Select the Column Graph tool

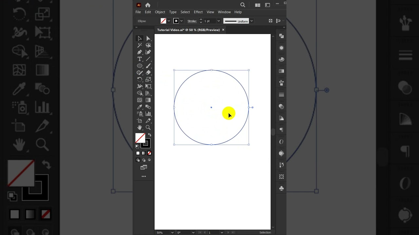coord(148,114)
